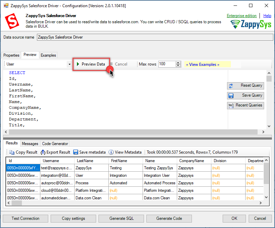Select the highlighted 005Dn000005xfY... Id cell

point(23,168)
